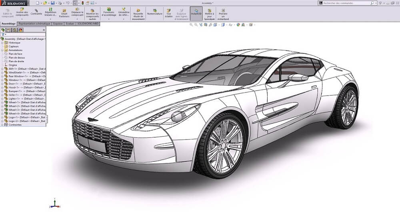Viewport: 400px width, 212px height.
Task: Switch to the Evaluer tab
Action: coord(70,24)
